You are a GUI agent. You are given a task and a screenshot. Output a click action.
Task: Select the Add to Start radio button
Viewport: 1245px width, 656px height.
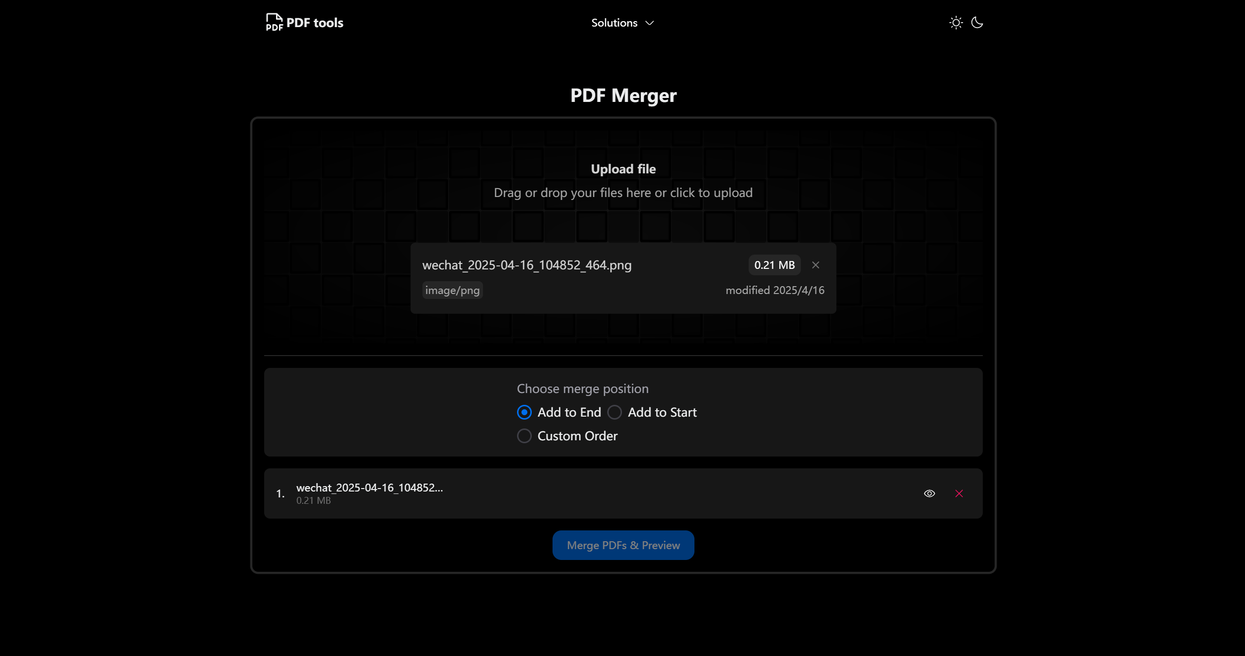tap(614, 412)
